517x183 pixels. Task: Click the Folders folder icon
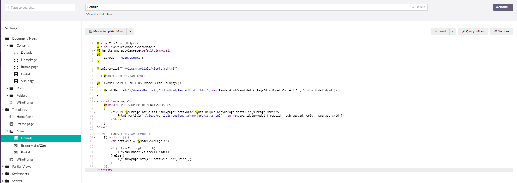click(x=12, y=96)
